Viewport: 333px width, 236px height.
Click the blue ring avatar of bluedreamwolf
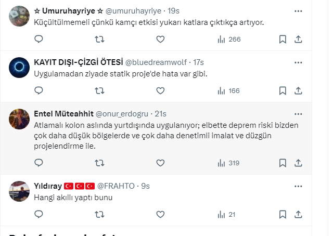[19, 67]
